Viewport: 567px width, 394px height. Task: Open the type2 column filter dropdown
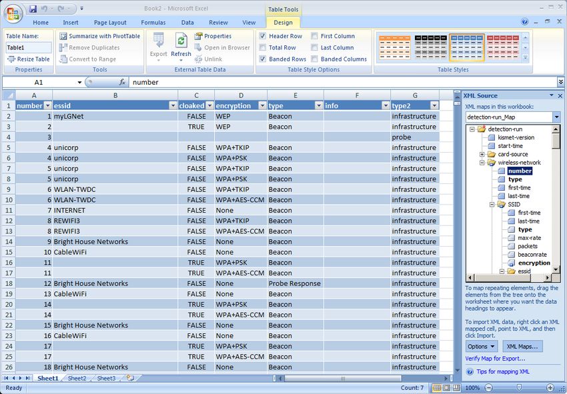click(x=434, y=105)
